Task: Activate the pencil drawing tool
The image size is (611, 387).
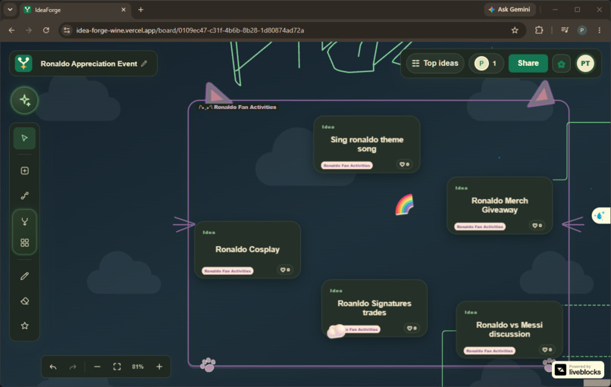Action: click(24, 276)
